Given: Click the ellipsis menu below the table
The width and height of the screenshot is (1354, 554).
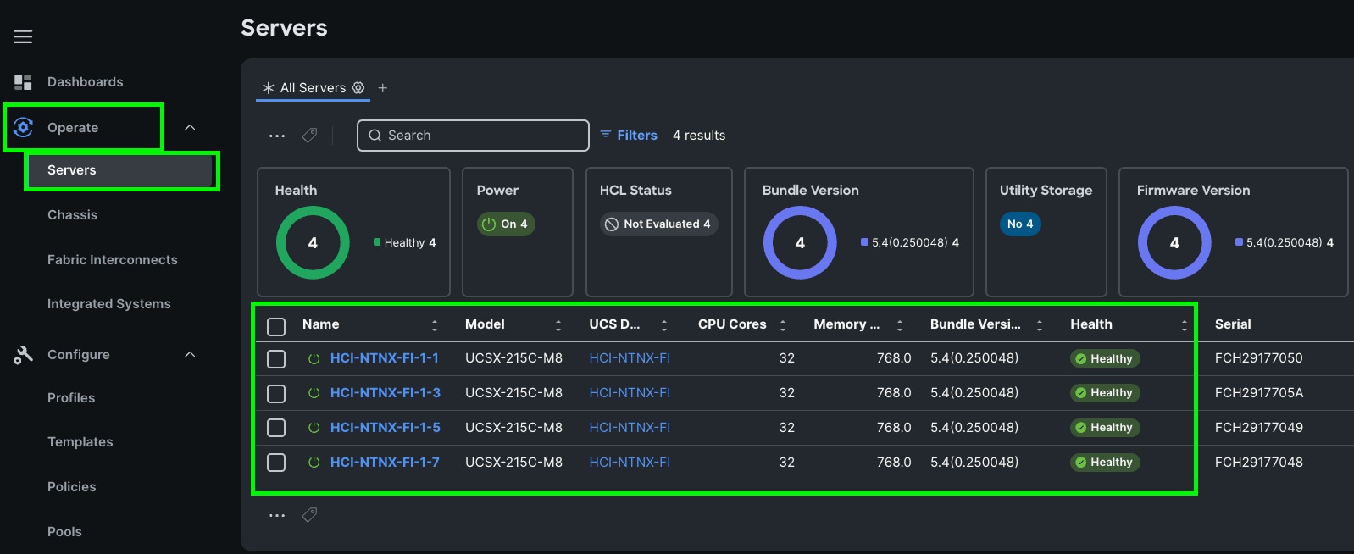Looking at the screenshot, I should click(277, 515).
